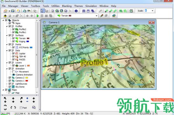Viewport: 174px width, 115px height.
Task: Click the blue info 'i' toolbar icon
Action: click(76, 11)
